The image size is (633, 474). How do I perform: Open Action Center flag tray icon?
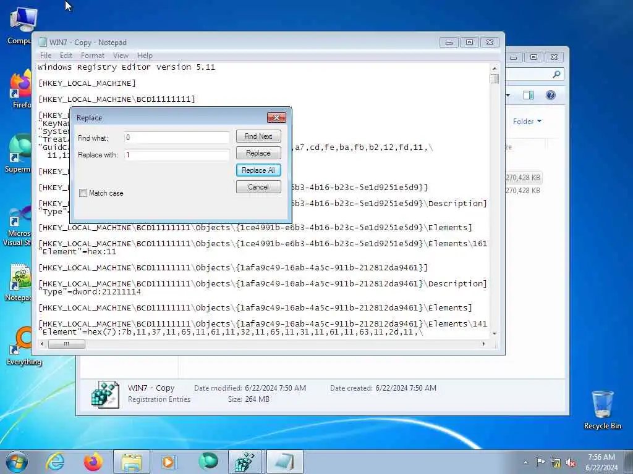point(540,462)
